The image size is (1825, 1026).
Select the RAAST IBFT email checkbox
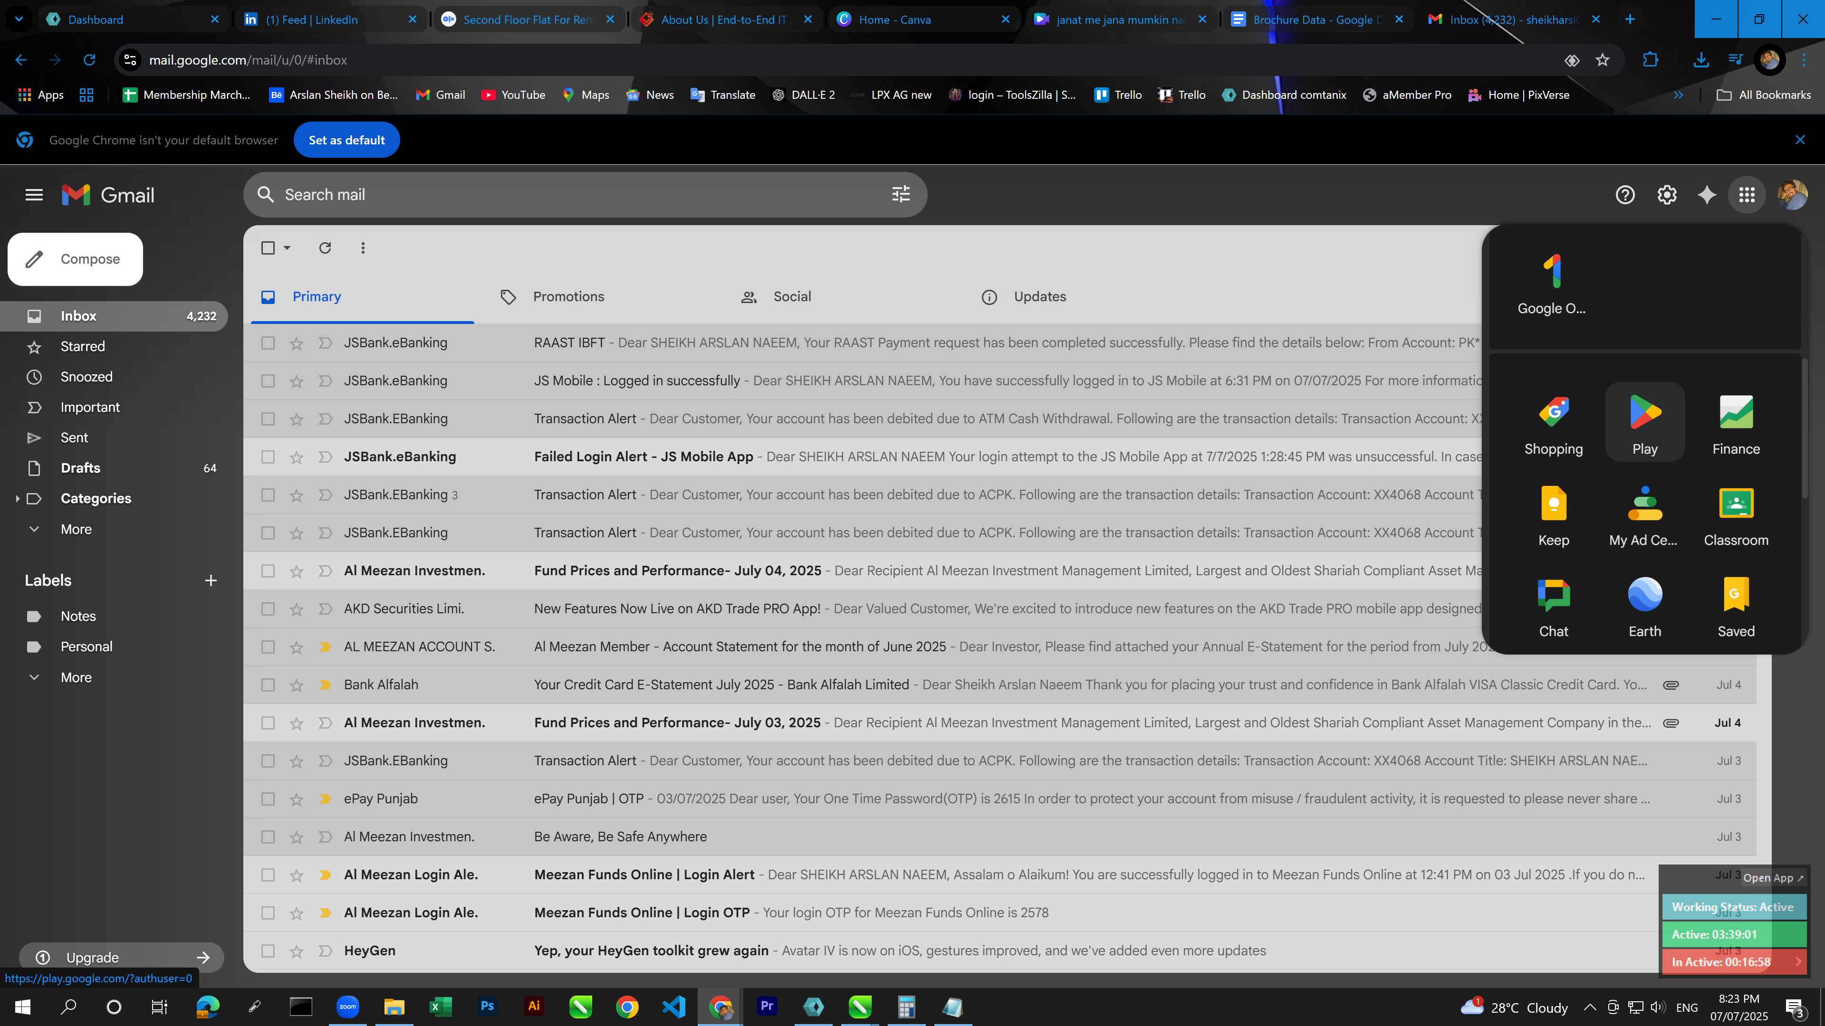268,342
